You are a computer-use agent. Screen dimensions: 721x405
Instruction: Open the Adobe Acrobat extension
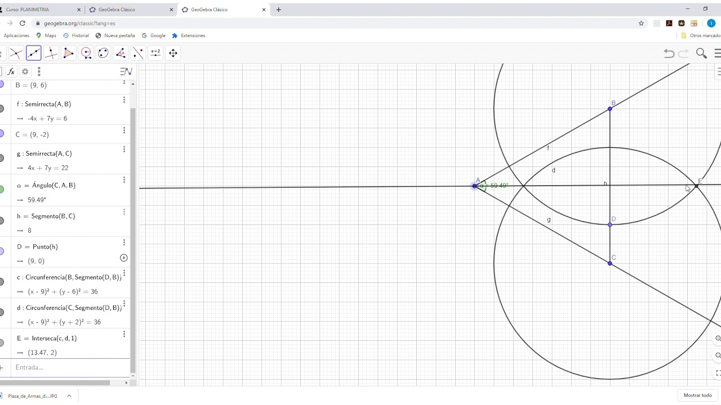click(x=669, y=23)
